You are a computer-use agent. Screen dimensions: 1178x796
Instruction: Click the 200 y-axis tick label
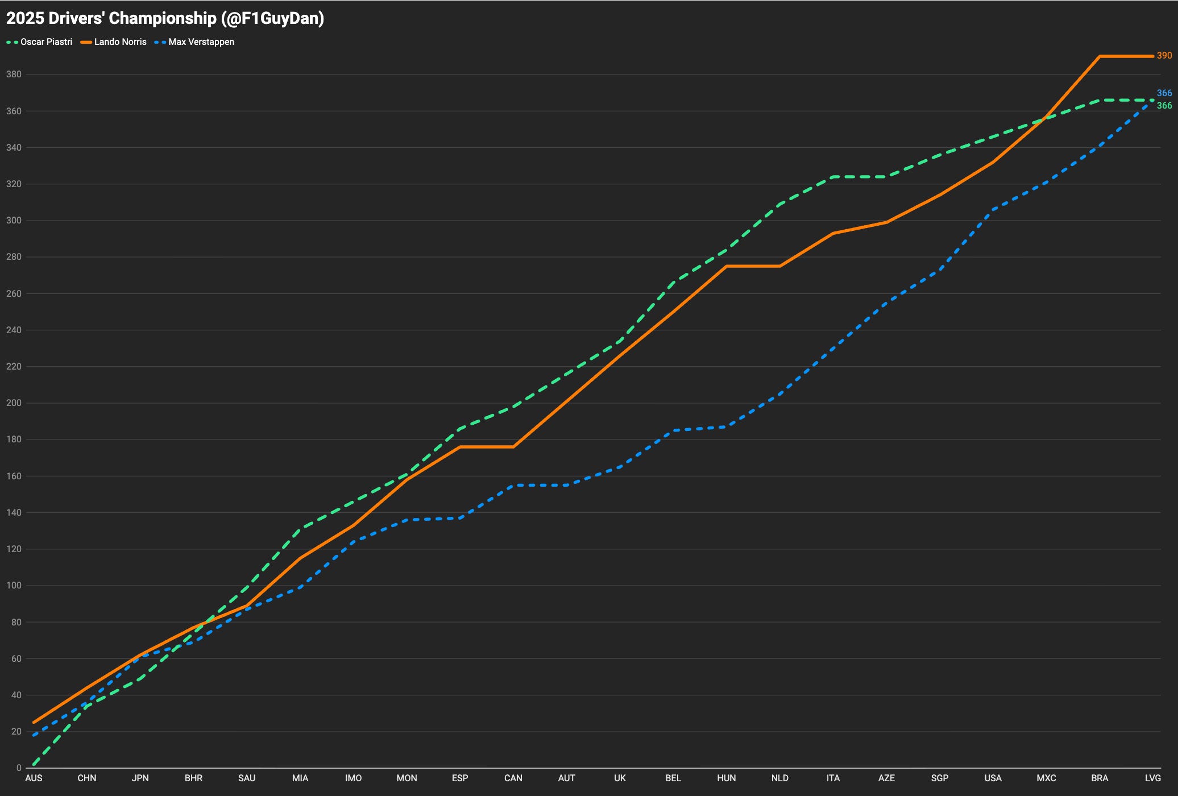coord(14,403)
